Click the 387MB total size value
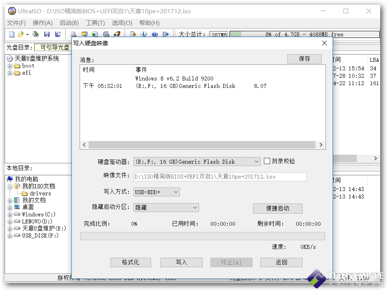 coord(219,34)
